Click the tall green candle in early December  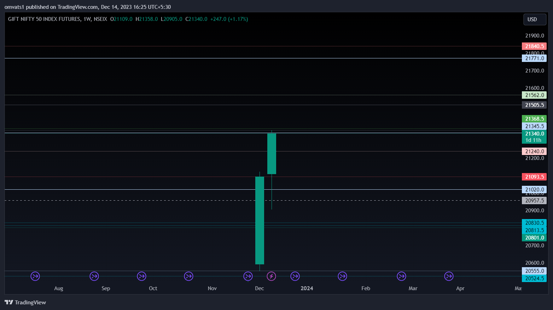click(x=260, y=220)
